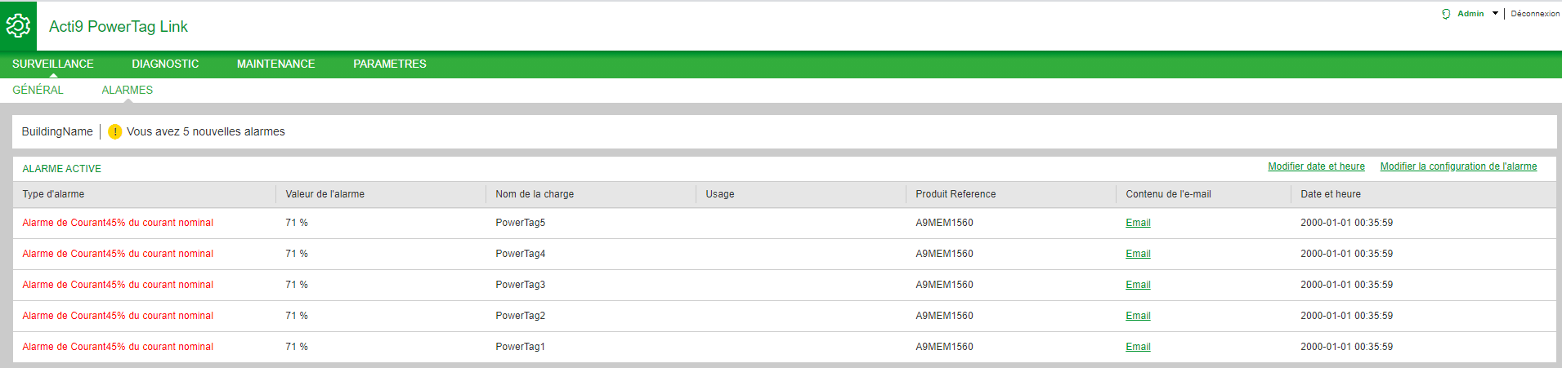The image size is (1562, 368).
Task: Open Email link for PowerTag1
Action: click(x=1138, y=347)
